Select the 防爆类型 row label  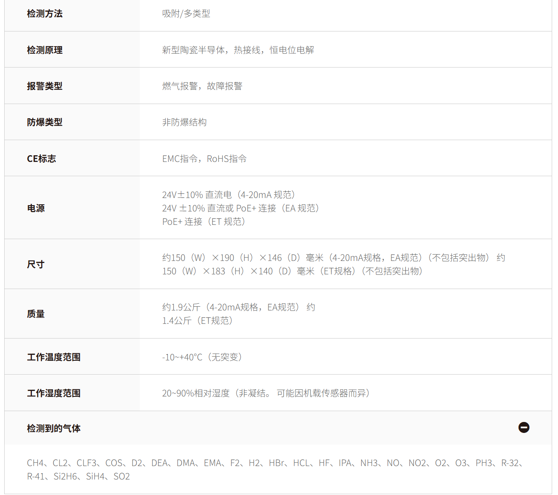coord(45,122)
